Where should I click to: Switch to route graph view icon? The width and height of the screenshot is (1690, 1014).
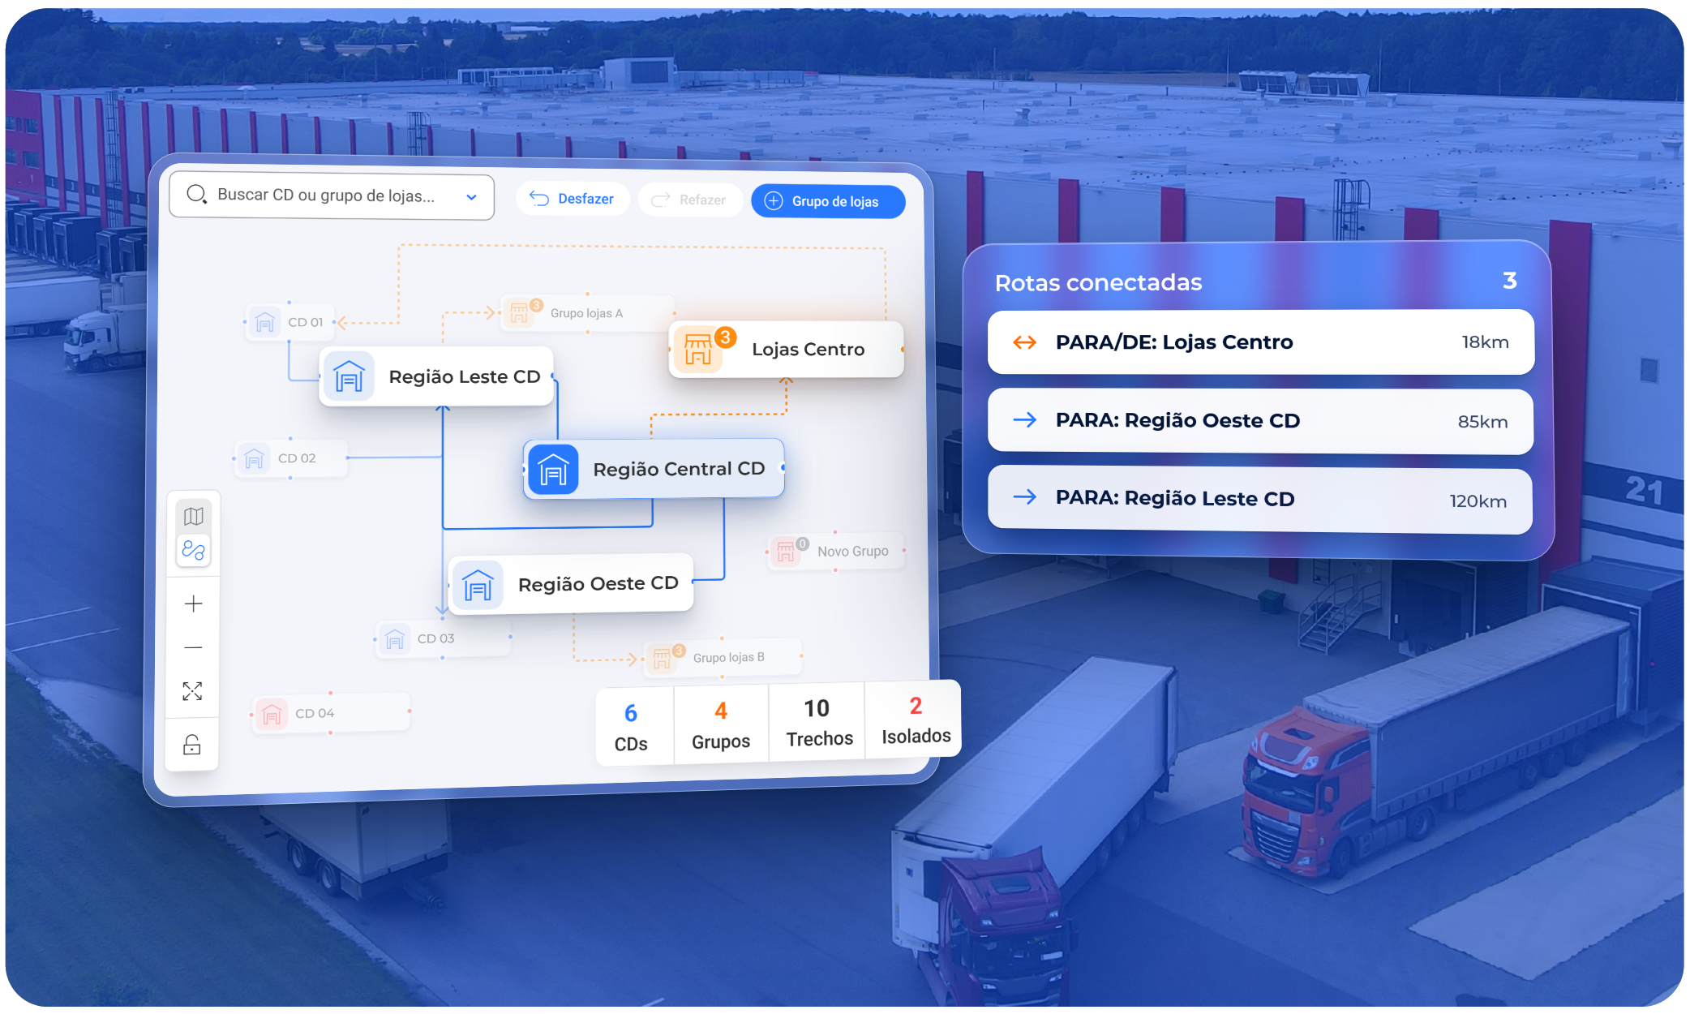click(193, 551)
